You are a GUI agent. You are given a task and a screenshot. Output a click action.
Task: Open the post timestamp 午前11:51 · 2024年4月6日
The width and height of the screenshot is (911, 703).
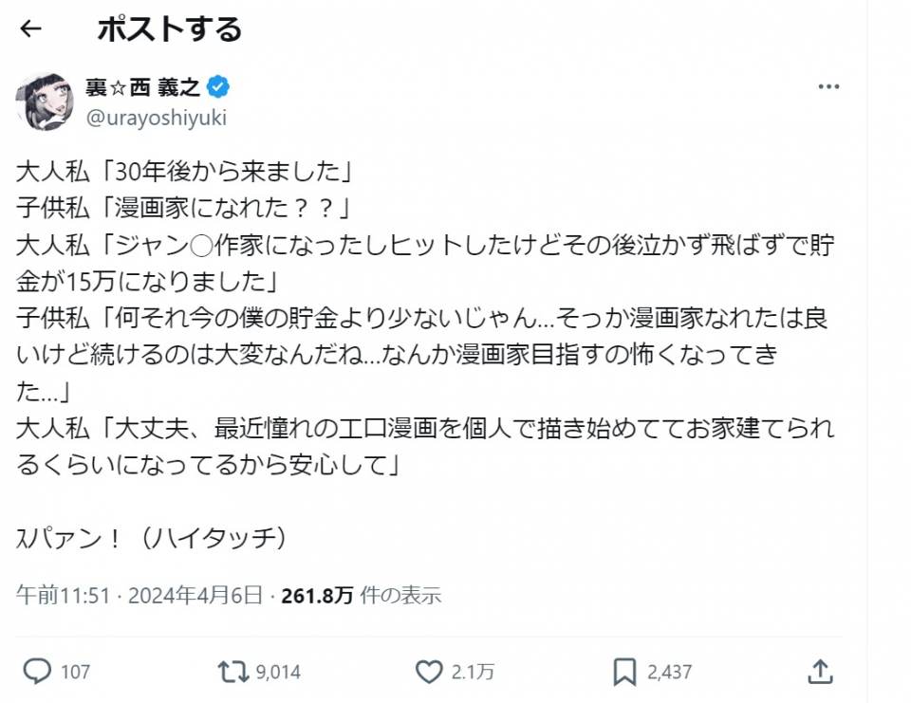click(x=139, y=596)
